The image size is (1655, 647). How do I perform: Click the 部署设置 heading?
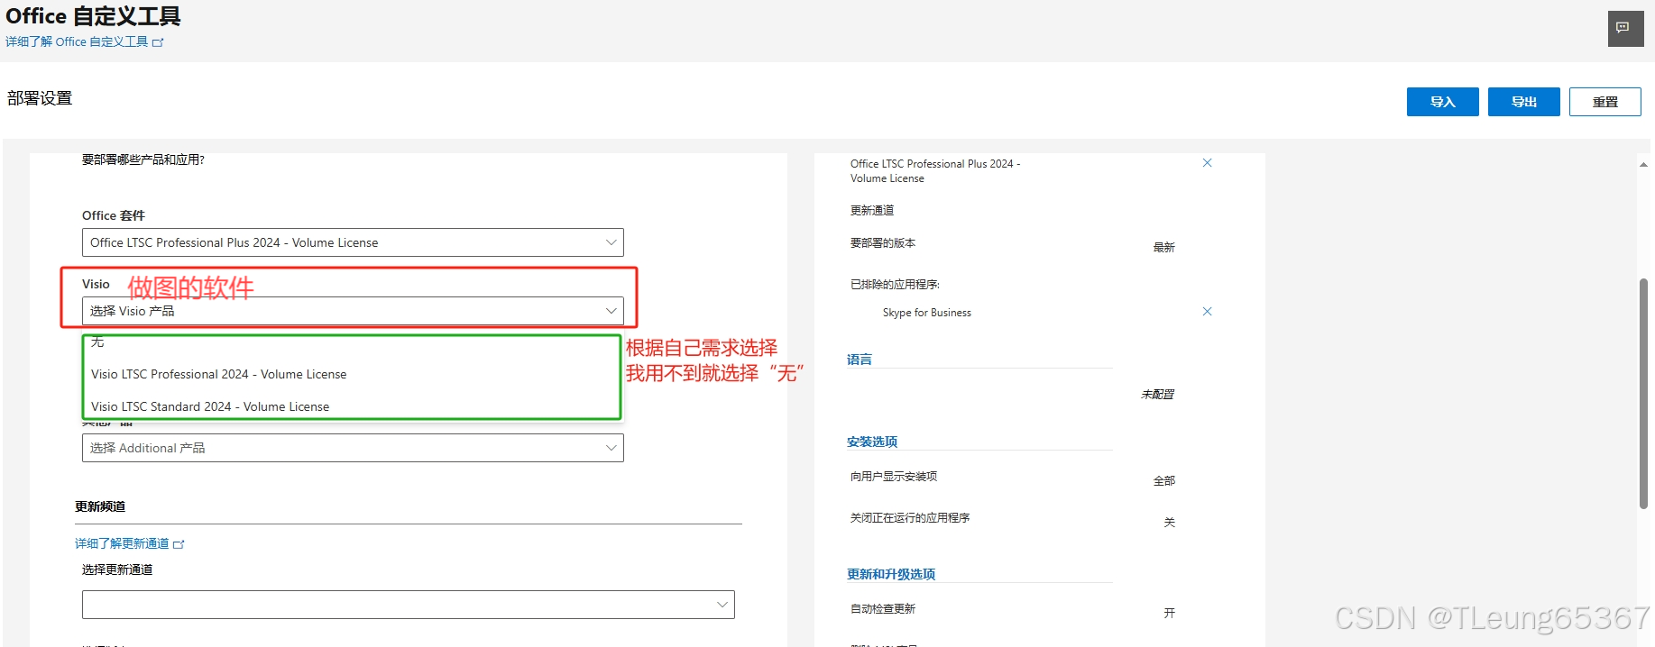[40, 98]
